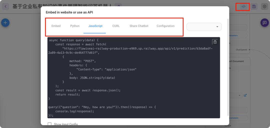
Task: Go back with the left chevron
Action: [x=5, y=6]
